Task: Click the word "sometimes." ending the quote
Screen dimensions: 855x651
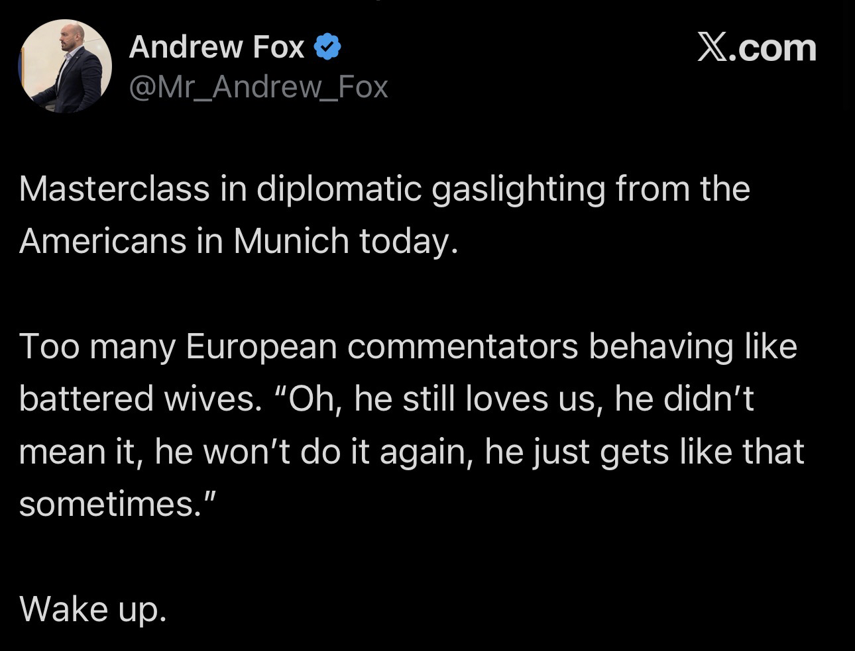Action: 117,504
